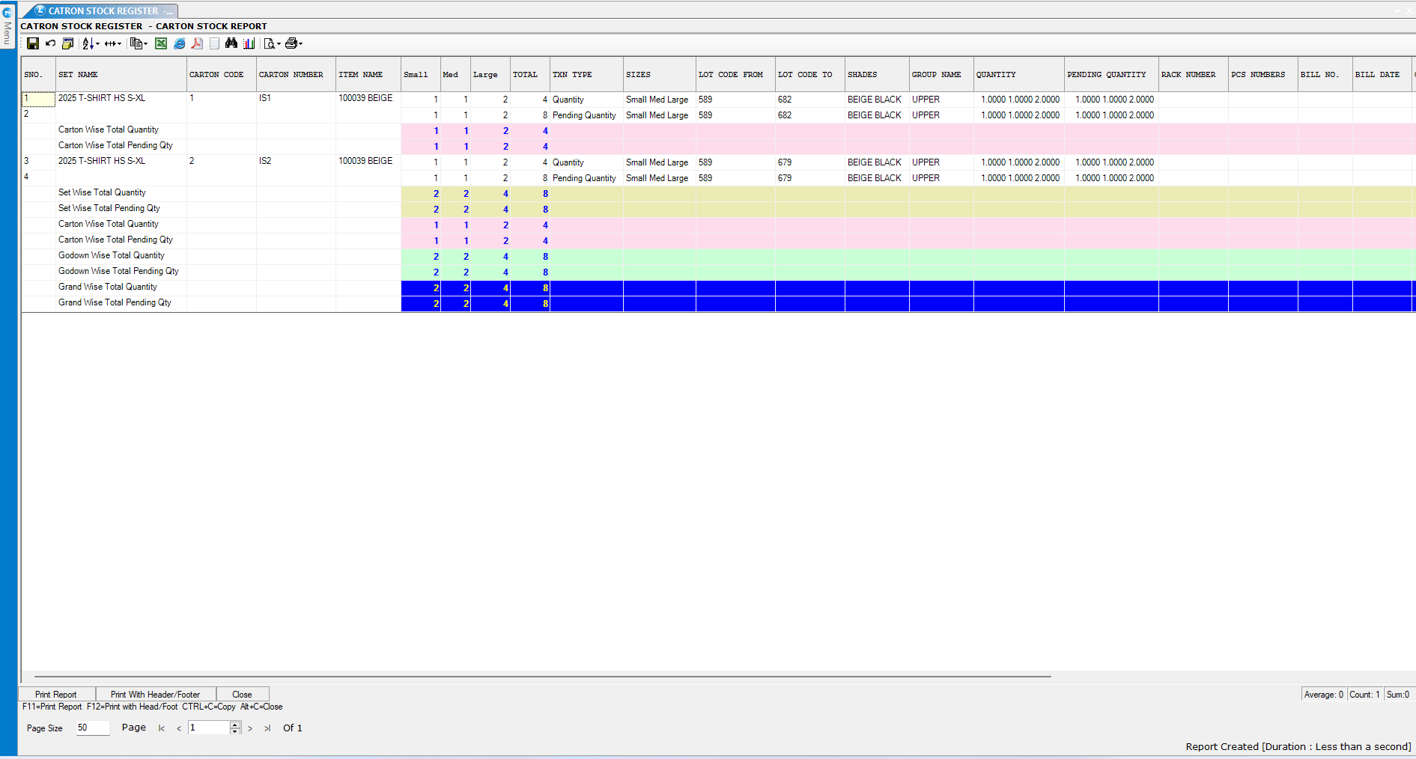Open report in Internet Explorer icon
This screenshot has width=1416, height=759.
pos(179,43)
